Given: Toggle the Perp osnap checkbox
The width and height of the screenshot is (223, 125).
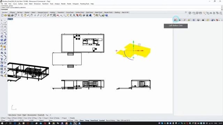Looking at the screenshot, I should (x=33, y=118).
